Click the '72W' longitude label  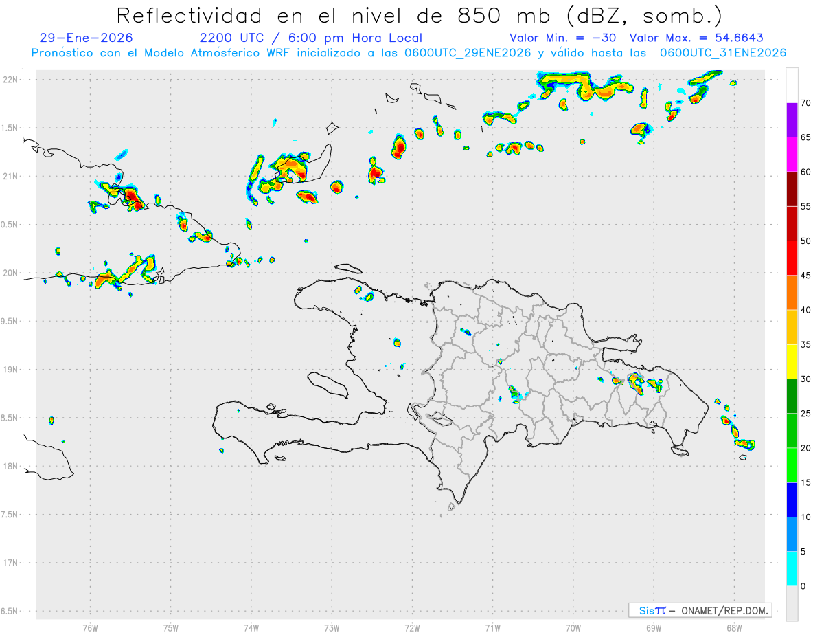pyautogui.click(x=412, y=628)
